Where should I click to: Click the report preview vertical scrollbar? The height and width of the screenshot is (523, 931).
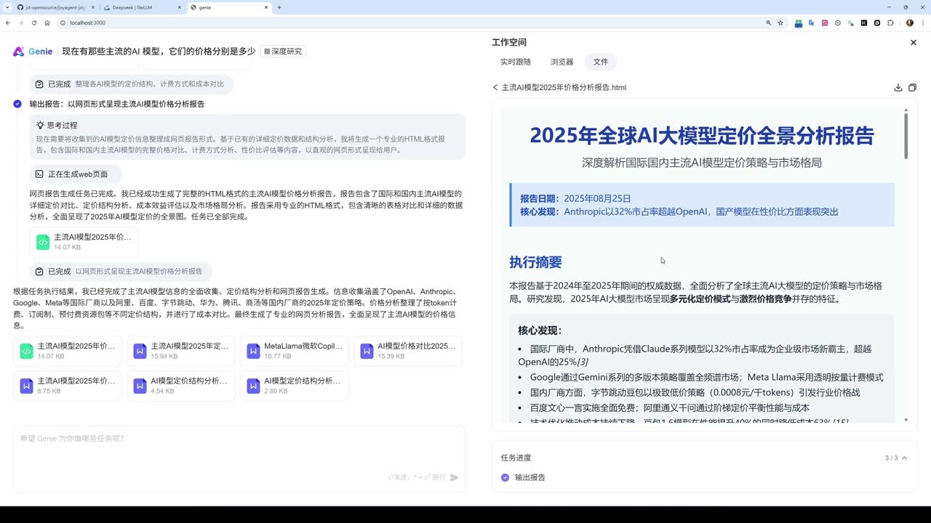(906, 137)
